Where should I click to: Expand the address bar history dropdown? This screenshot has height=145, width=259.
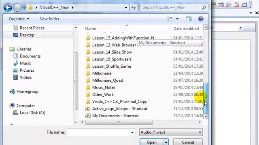(126, 8)
